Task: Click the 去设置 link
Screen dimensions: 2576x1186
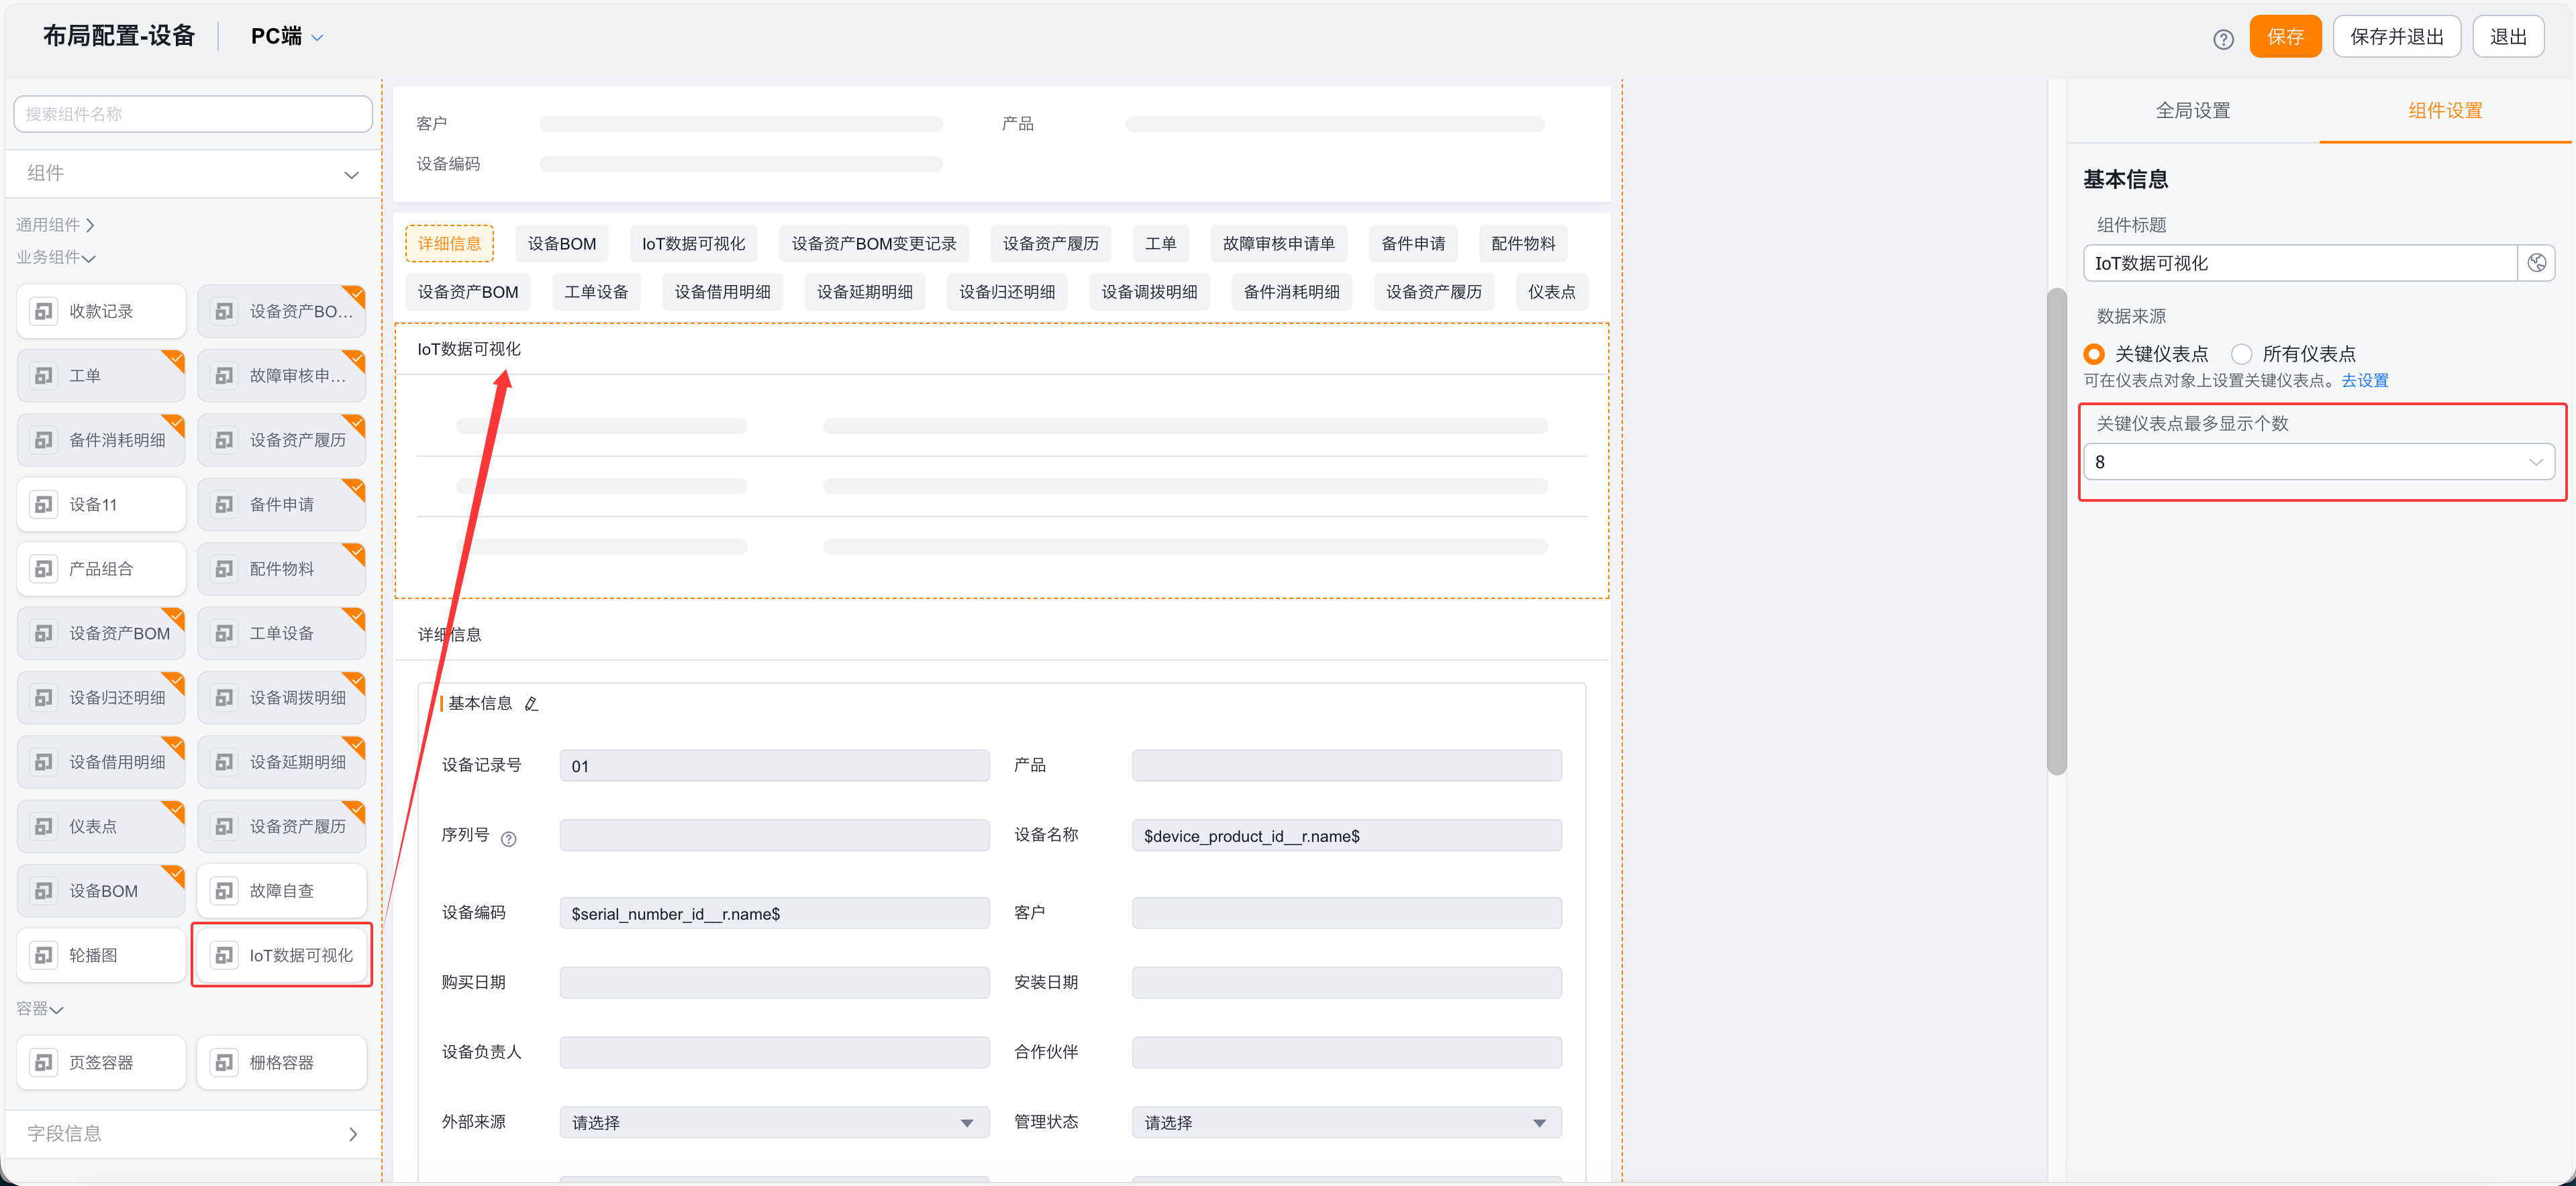Action: coord(2364,380)
